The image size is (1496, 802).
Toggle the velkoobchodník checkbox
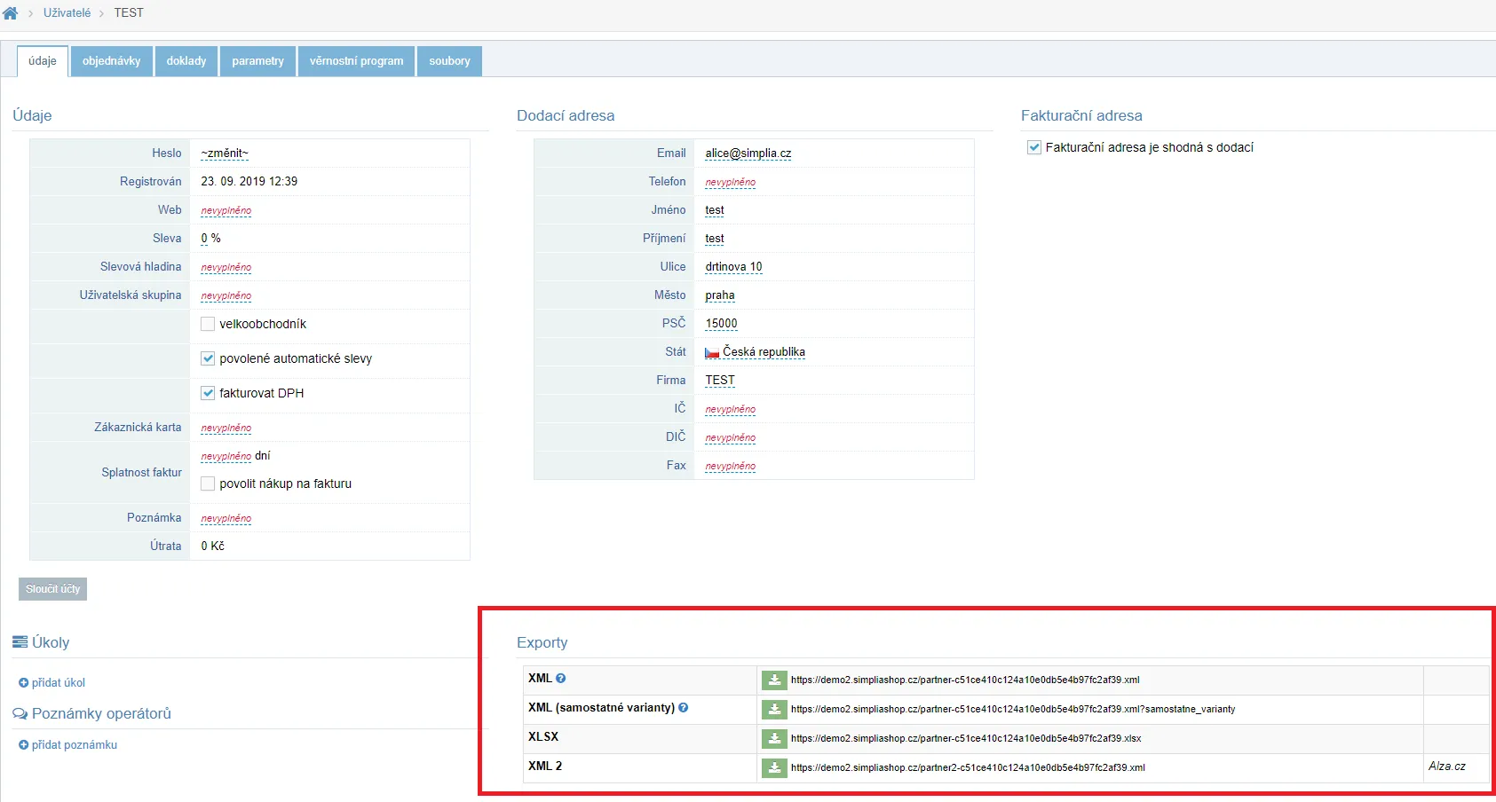tap(208, 324)
